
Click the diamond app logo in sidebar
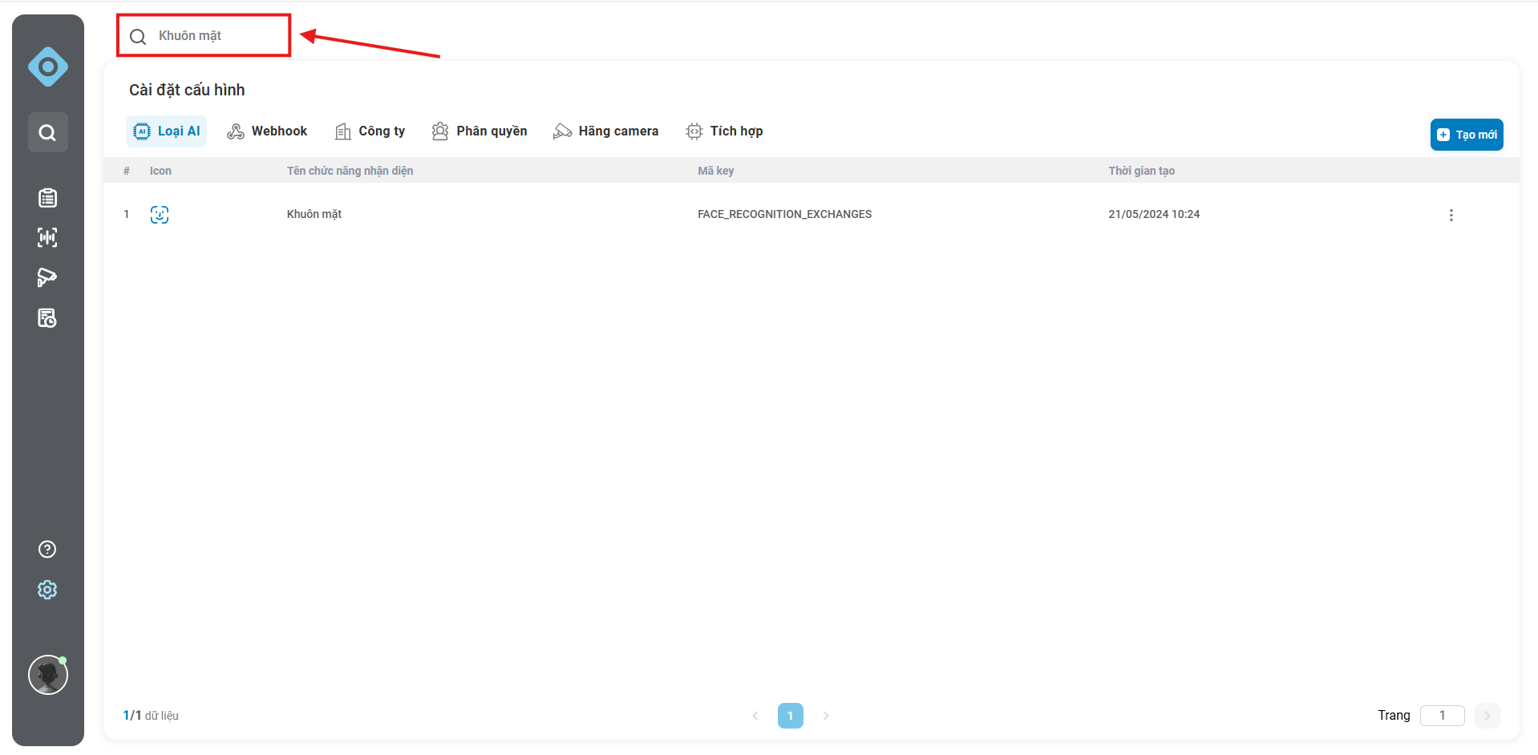[x=48, y=67]
